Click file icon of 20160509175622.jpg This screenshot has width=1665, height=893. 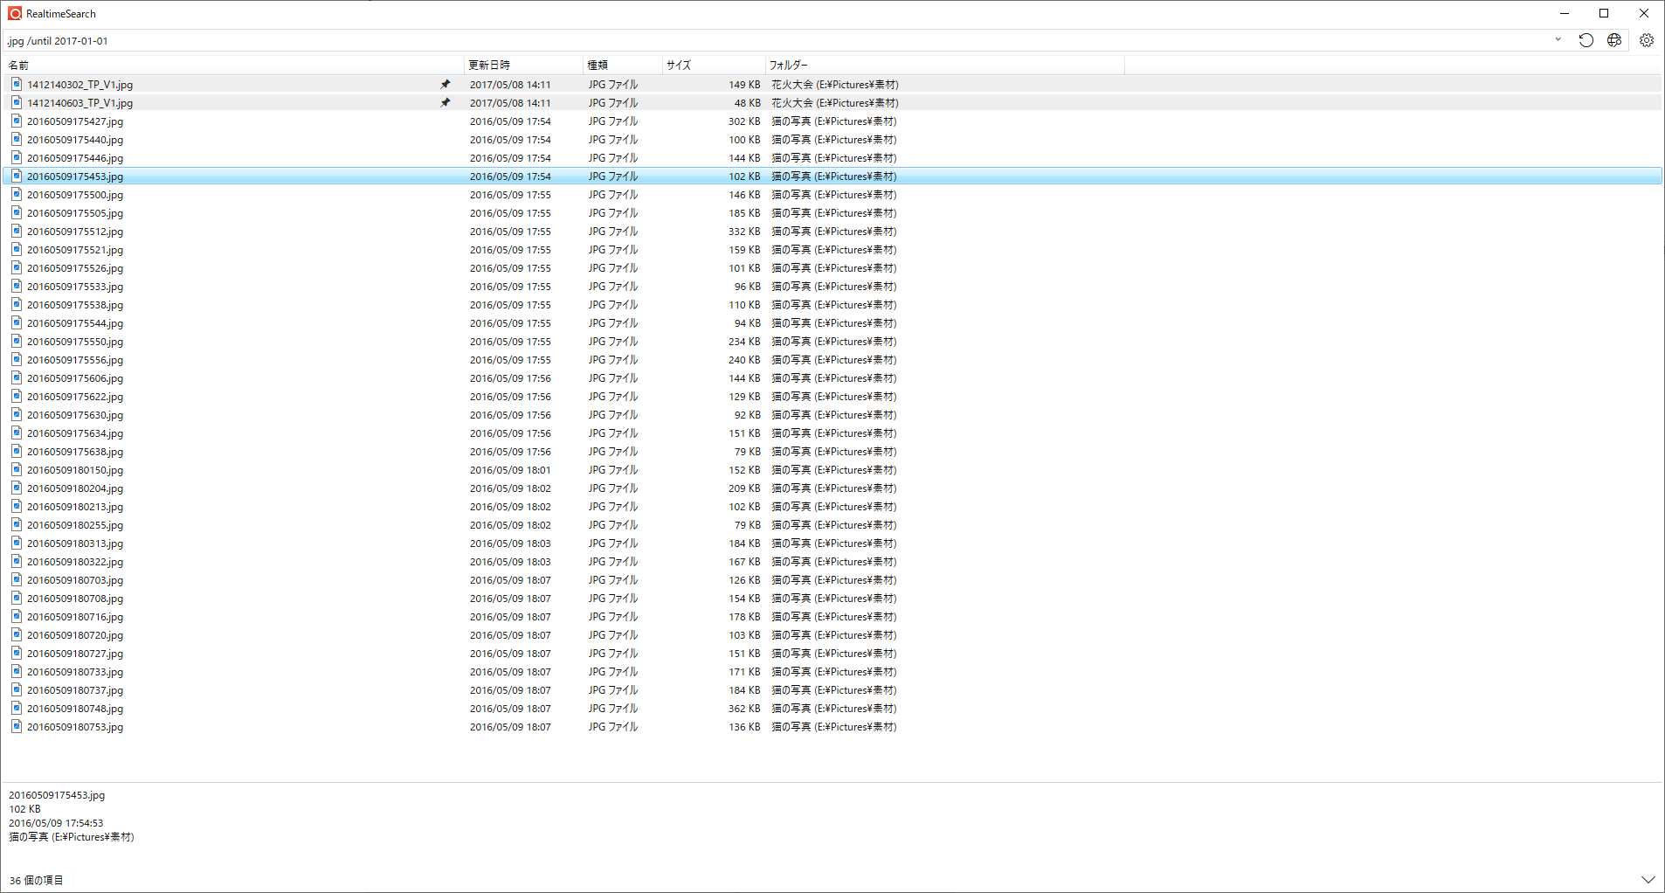pyautogui.click(x=17, y=396)
